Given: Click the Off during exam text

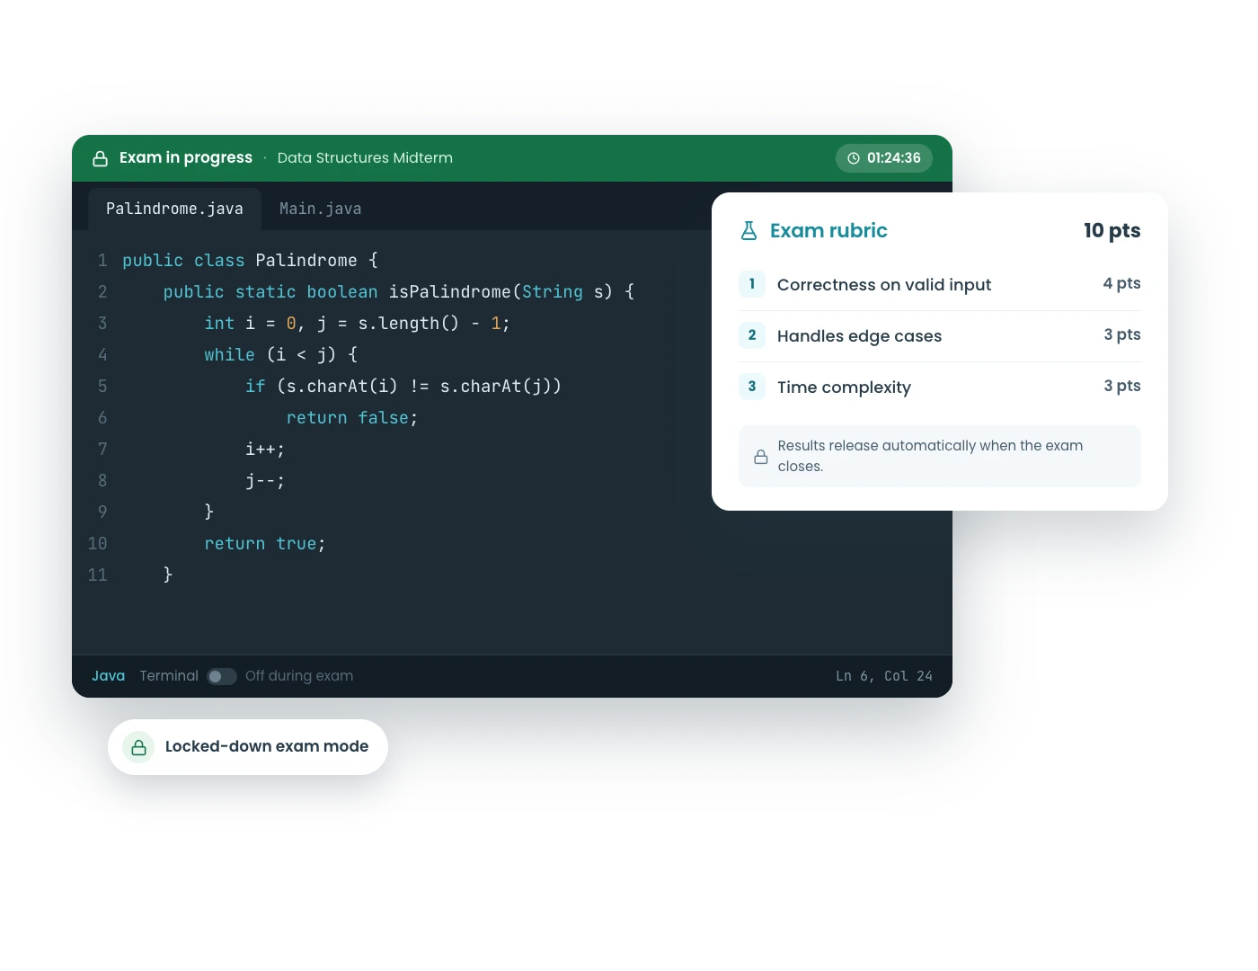Looking at the screenshot, I should point(299,676).
